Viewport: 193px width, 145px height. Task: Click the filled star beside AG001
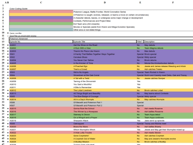click(8, 45)
